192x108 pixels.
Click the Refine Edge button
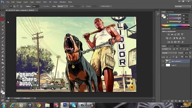[106, 6]
